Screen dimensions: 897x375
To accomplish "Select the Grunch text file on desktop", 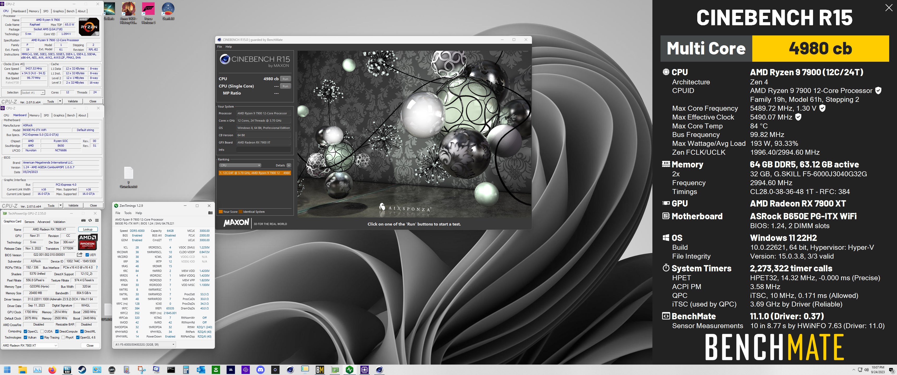I will point(129,177).
